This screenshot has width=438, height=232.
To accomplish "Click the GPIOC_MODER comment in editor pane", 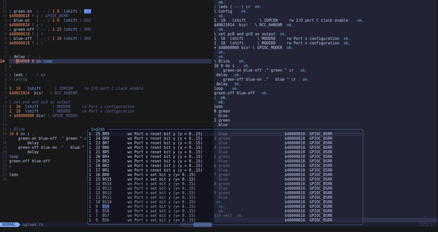I will [x=65, y=116].
